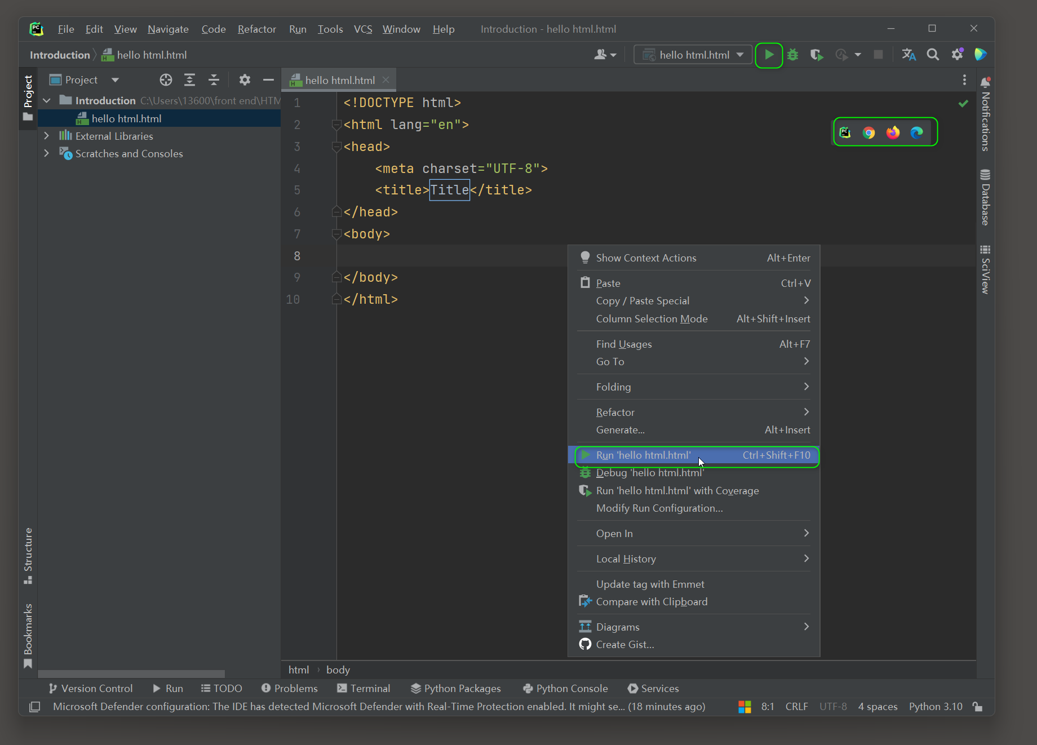
Task: Open the profiler dropdown arrow in toolbar
Action: (x=858, y=55)
